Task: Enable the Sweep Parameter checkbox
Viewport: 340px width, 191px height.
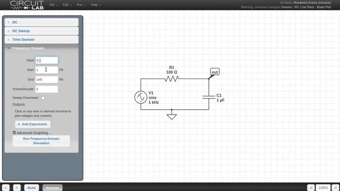Action: click(43, 98)
